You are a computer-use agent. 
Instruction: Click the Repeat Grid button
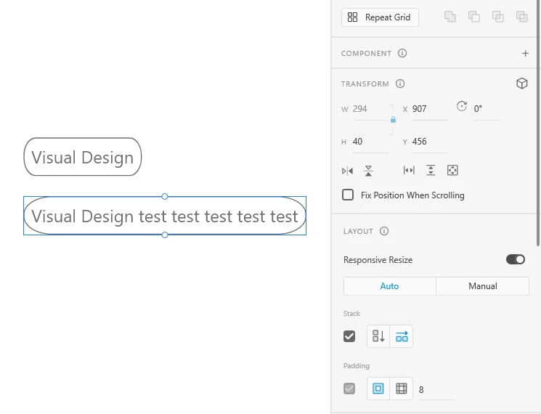[x=380, y=17]
